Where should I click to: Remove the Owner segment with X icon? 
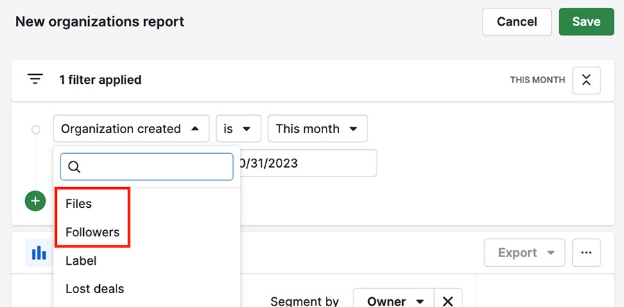[x=448, y=301]
